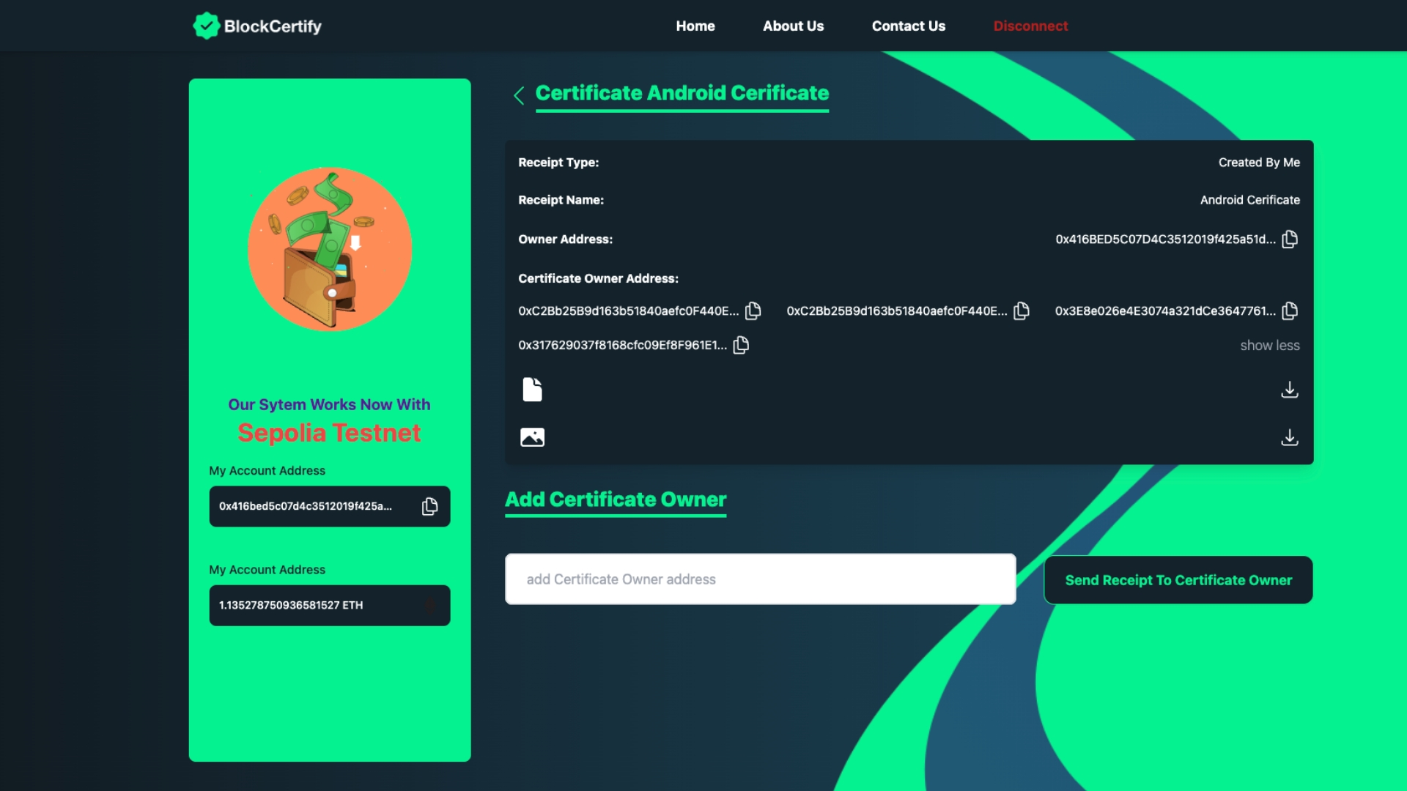The image size is (1407, 791).
Task: Copy first certificate owner address 0xC2Bb25B9d...
Action: click(753, 311)
